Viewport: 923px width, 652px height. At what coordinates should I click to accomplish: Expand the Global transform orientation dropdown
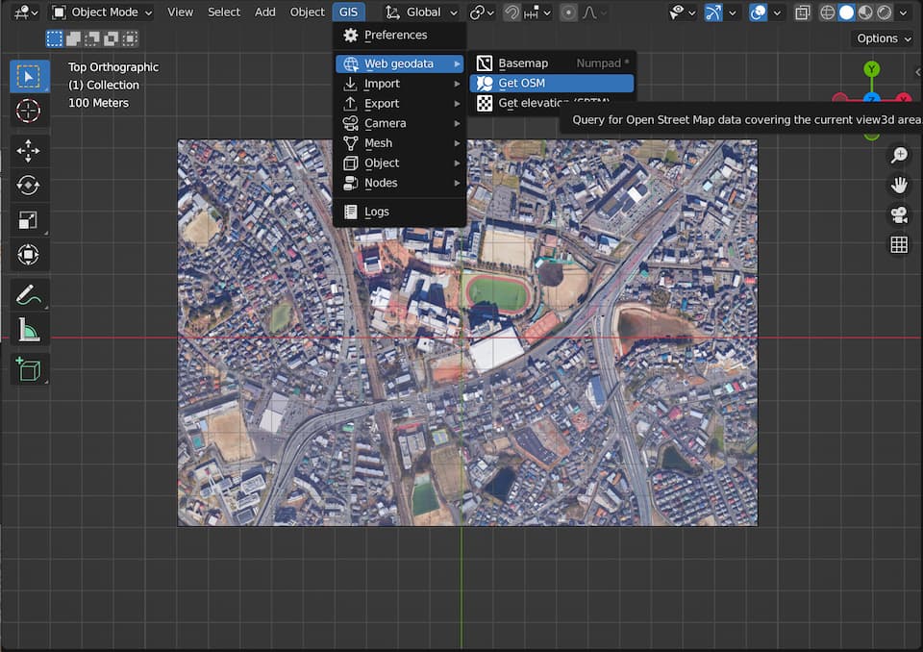coord(421,13)
